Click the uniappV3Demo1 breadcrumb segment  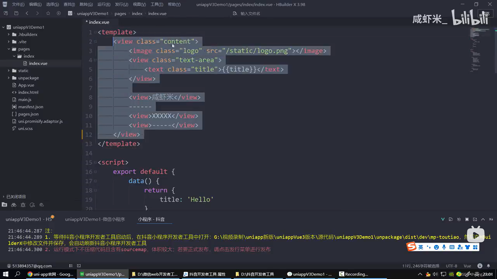coord(93,13)
